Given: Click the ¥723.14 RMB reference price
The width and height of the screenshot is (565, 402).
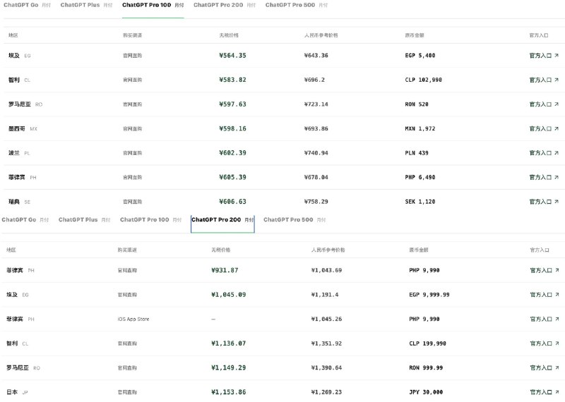Looking at the screenshot, I should pos(316,104).
